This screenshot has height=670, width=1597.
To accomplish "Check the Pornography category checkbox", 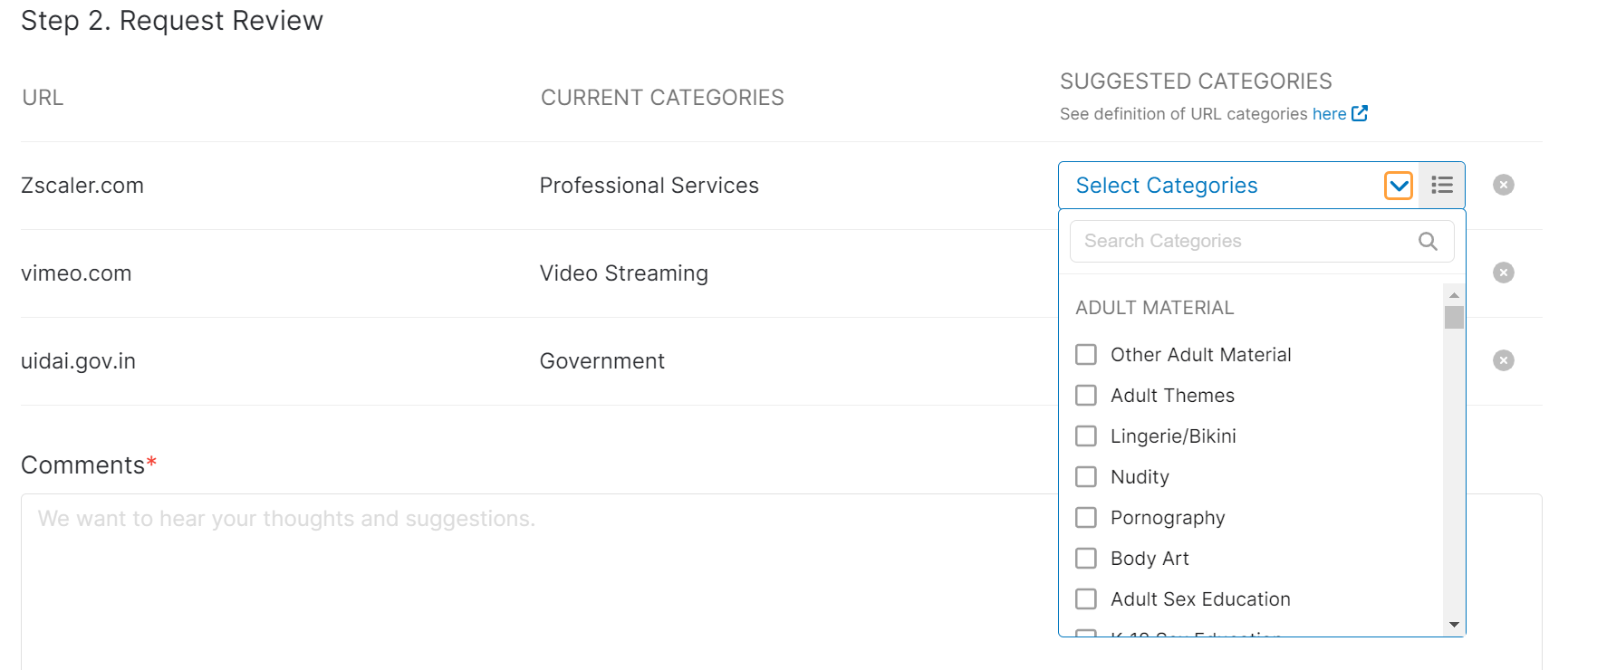I will coord(1086,518).
